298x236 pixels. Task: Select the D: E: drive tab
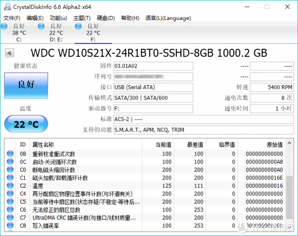tap(56, 32)
